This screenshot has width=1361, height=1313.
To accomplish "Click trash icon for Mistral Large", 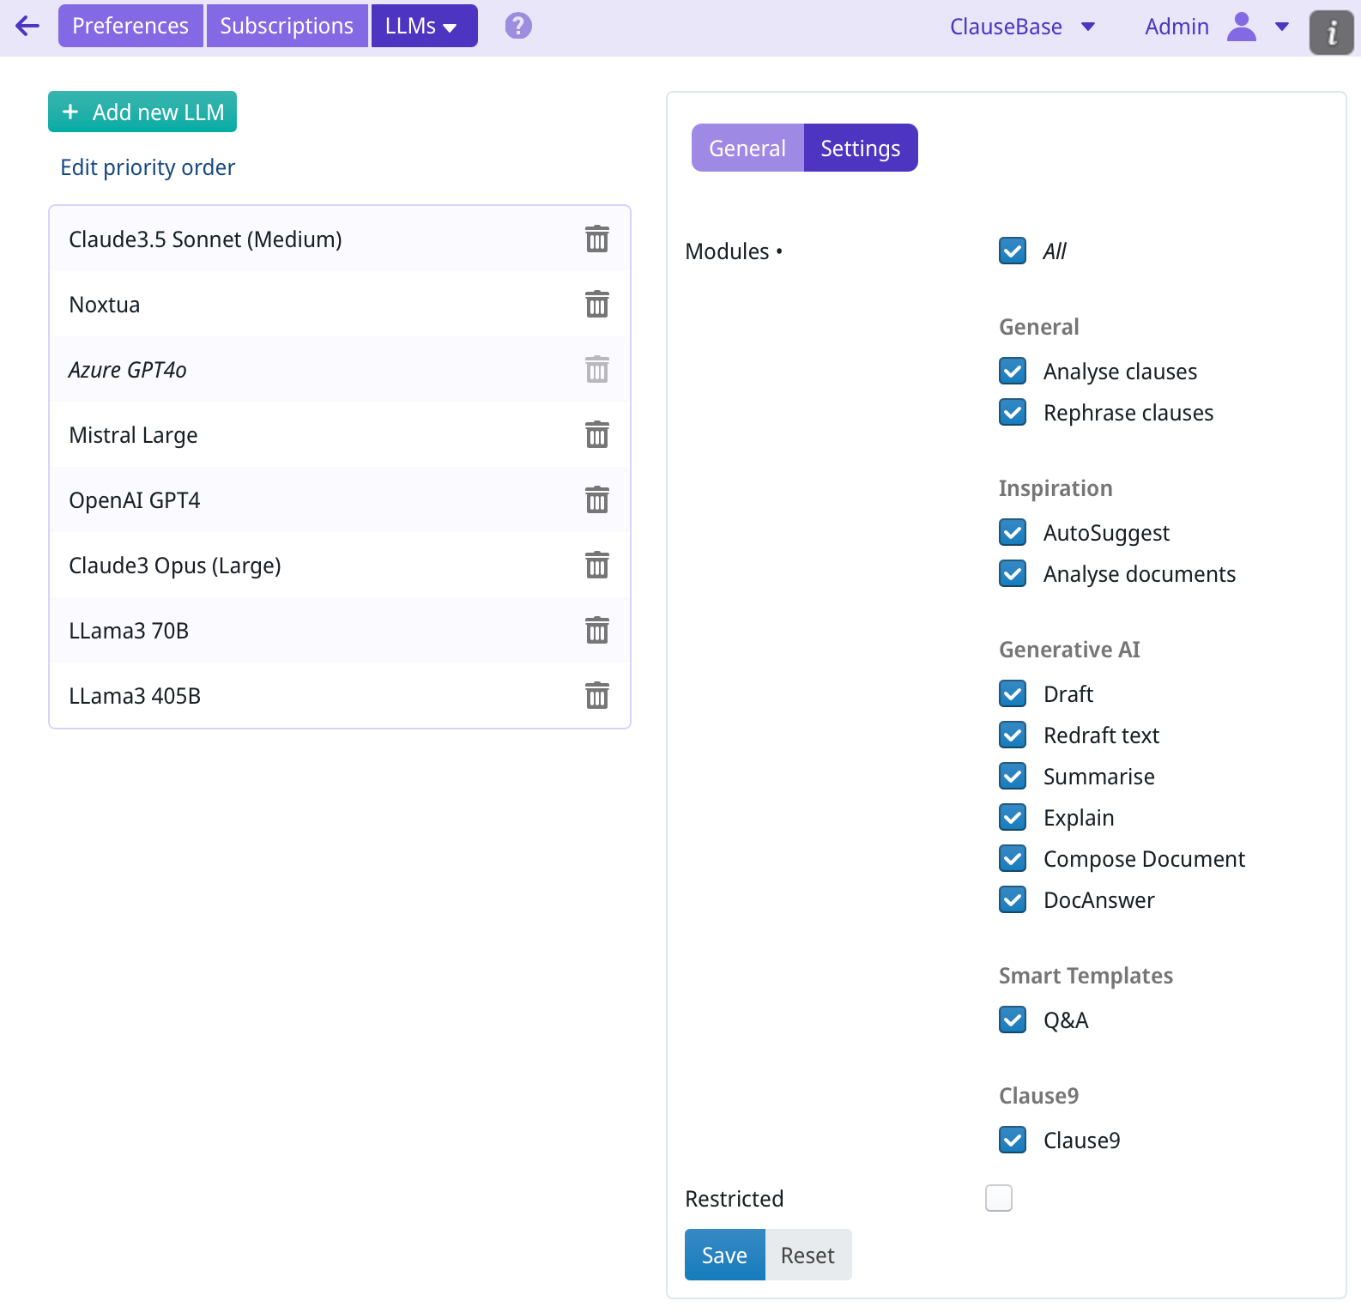I will [597, 435].
